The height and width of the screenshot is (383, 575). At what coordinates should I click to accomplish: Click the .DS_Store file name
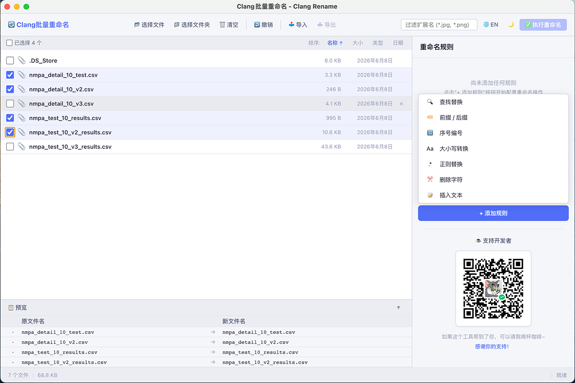pos(43,60)
